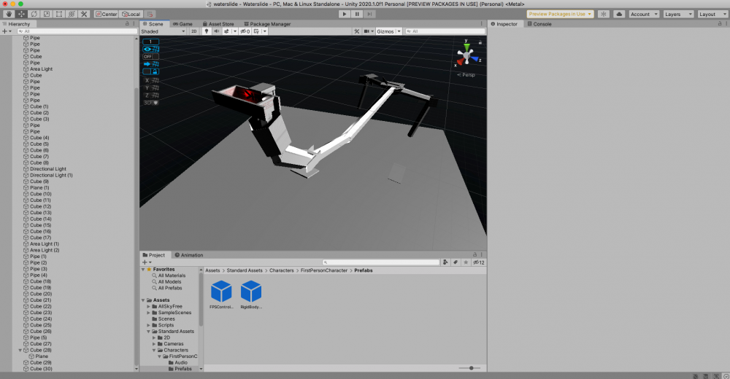Toggle scene lighting bulb icon
This screenshot has height=379, width=730.
207,31
